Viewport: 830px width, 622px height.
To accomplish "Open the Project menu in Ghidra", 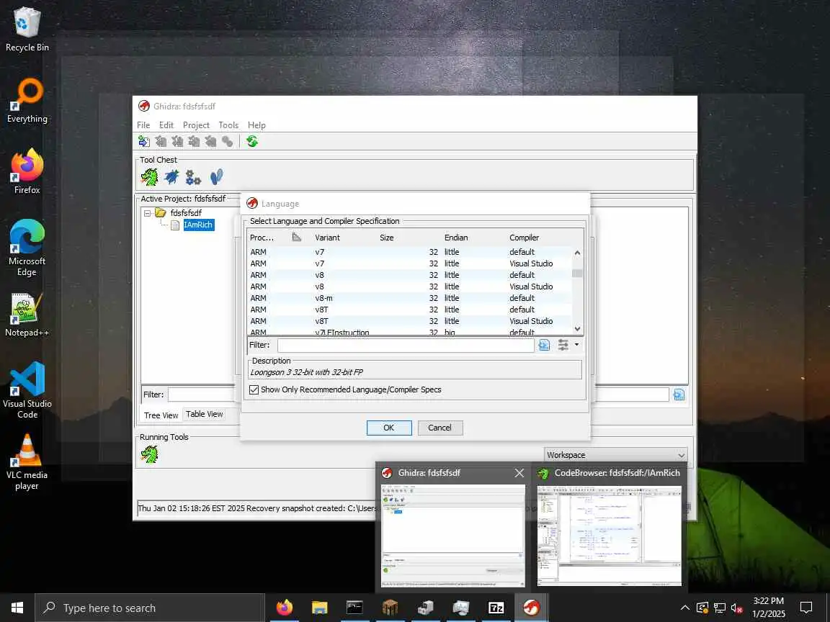I will pos(196,125).
